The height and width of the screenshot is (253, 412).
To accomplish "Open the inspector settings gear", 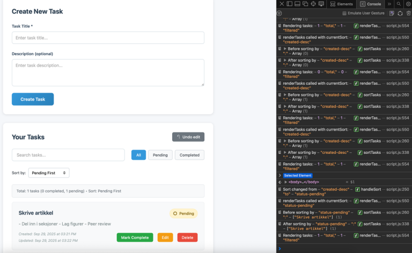I will coord(408,4).
